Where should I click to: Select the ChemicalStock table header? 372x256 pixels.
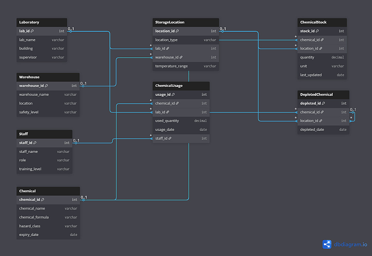coord(322,22)
